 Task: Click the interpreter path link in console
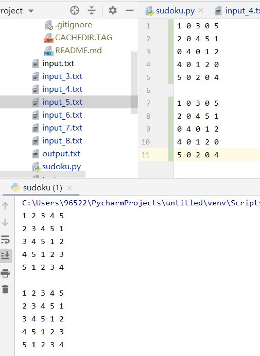[141, 203]
